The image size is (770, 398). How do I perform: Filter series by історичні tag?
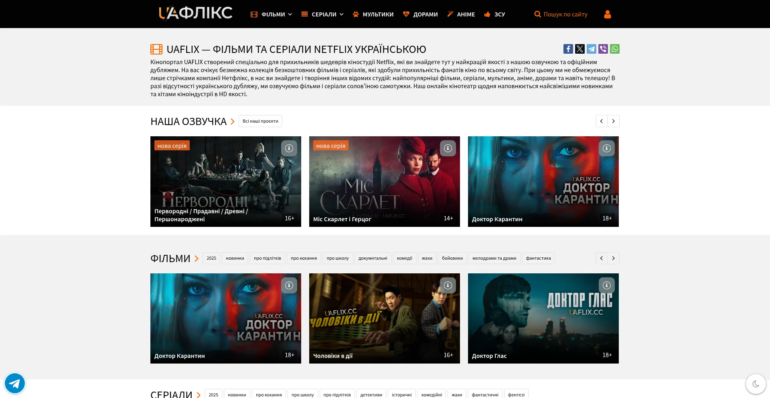click(x=402, y=394)
